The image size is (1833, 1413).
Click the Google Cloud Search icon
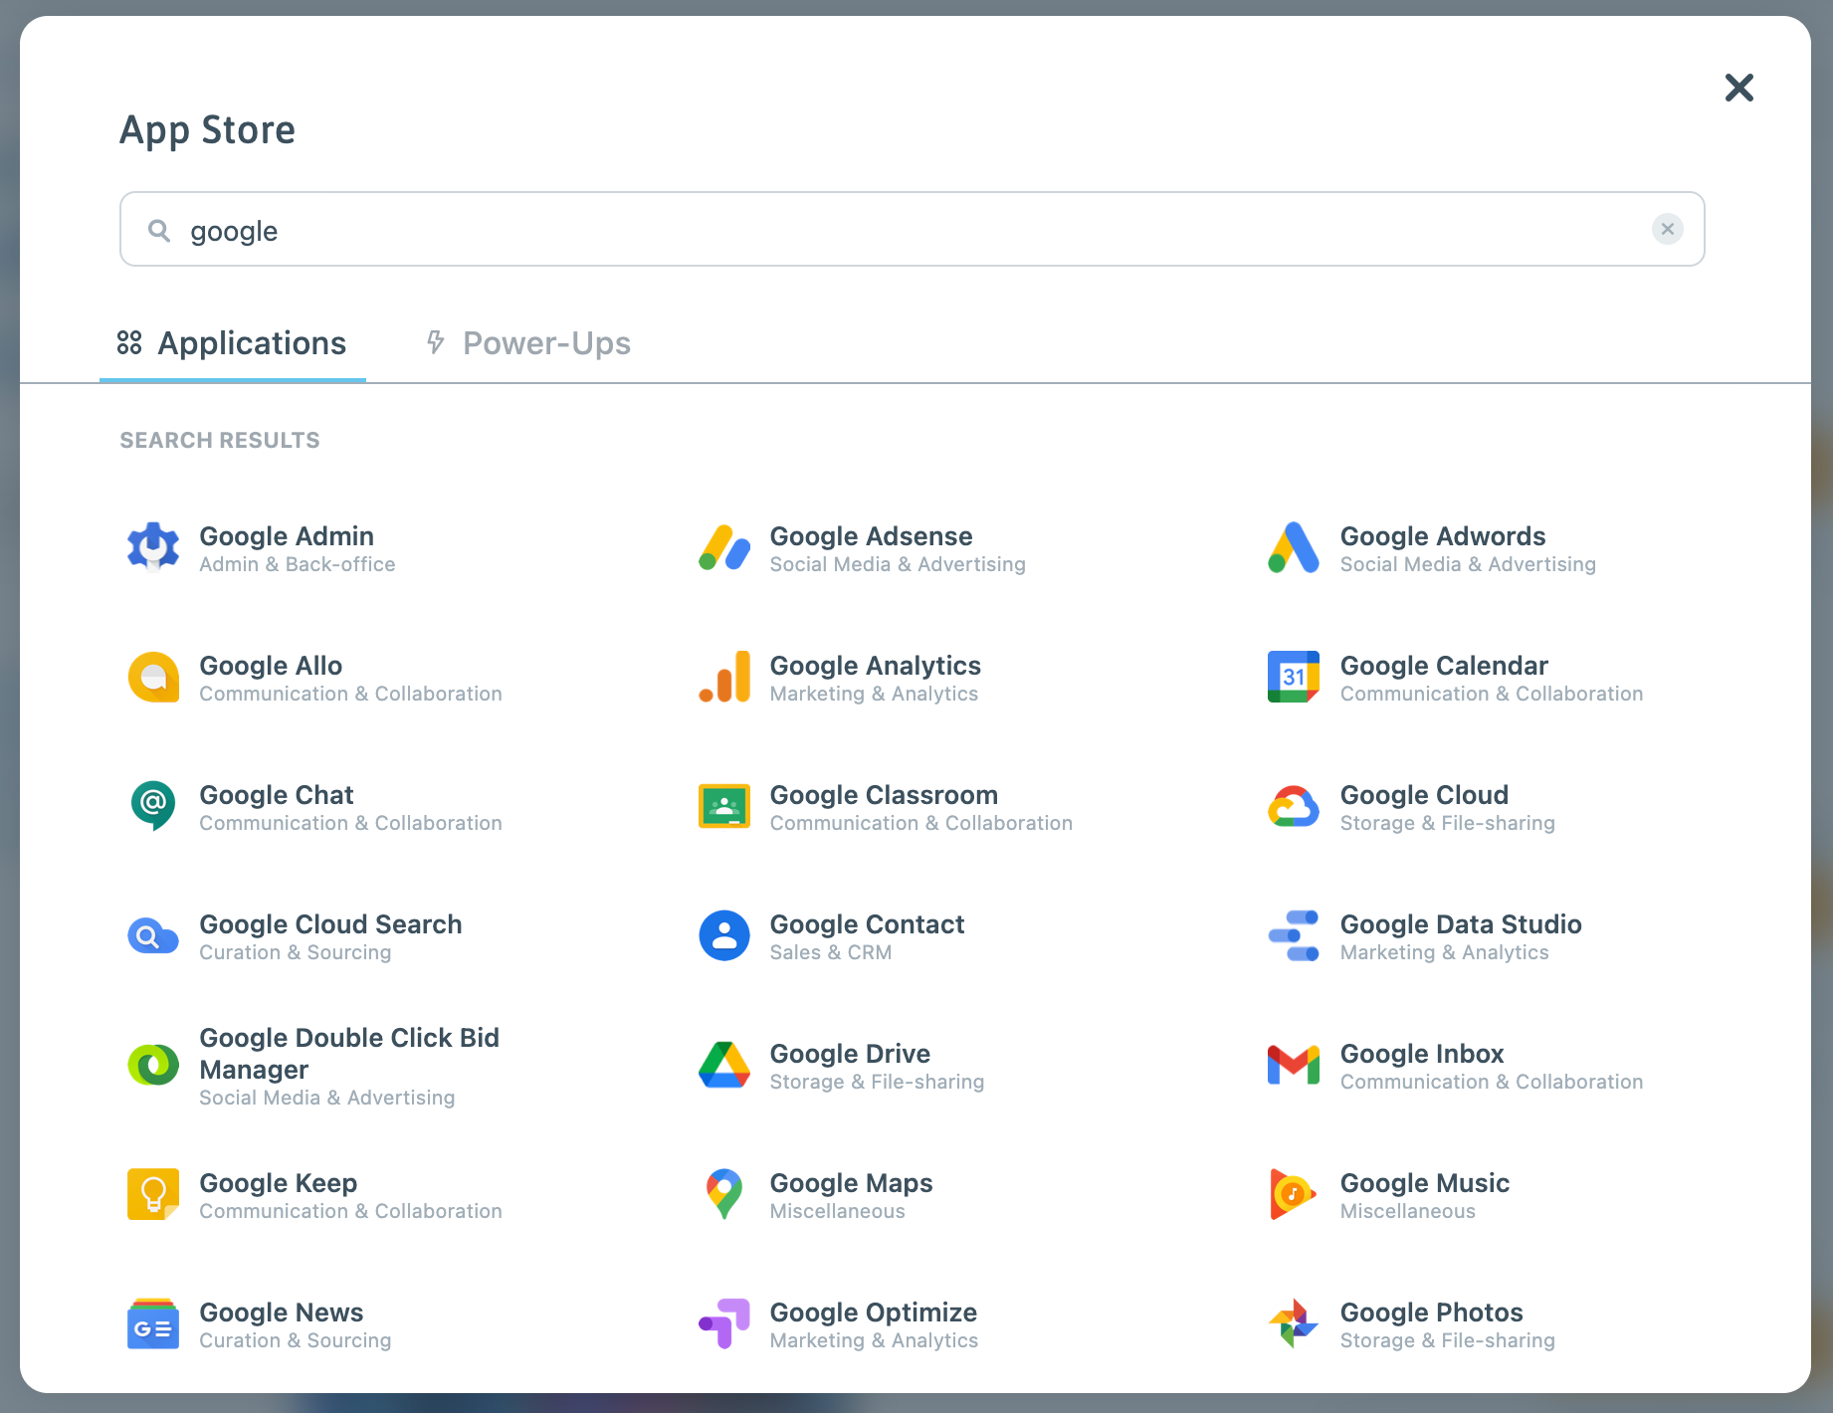[x=153, y=935]
